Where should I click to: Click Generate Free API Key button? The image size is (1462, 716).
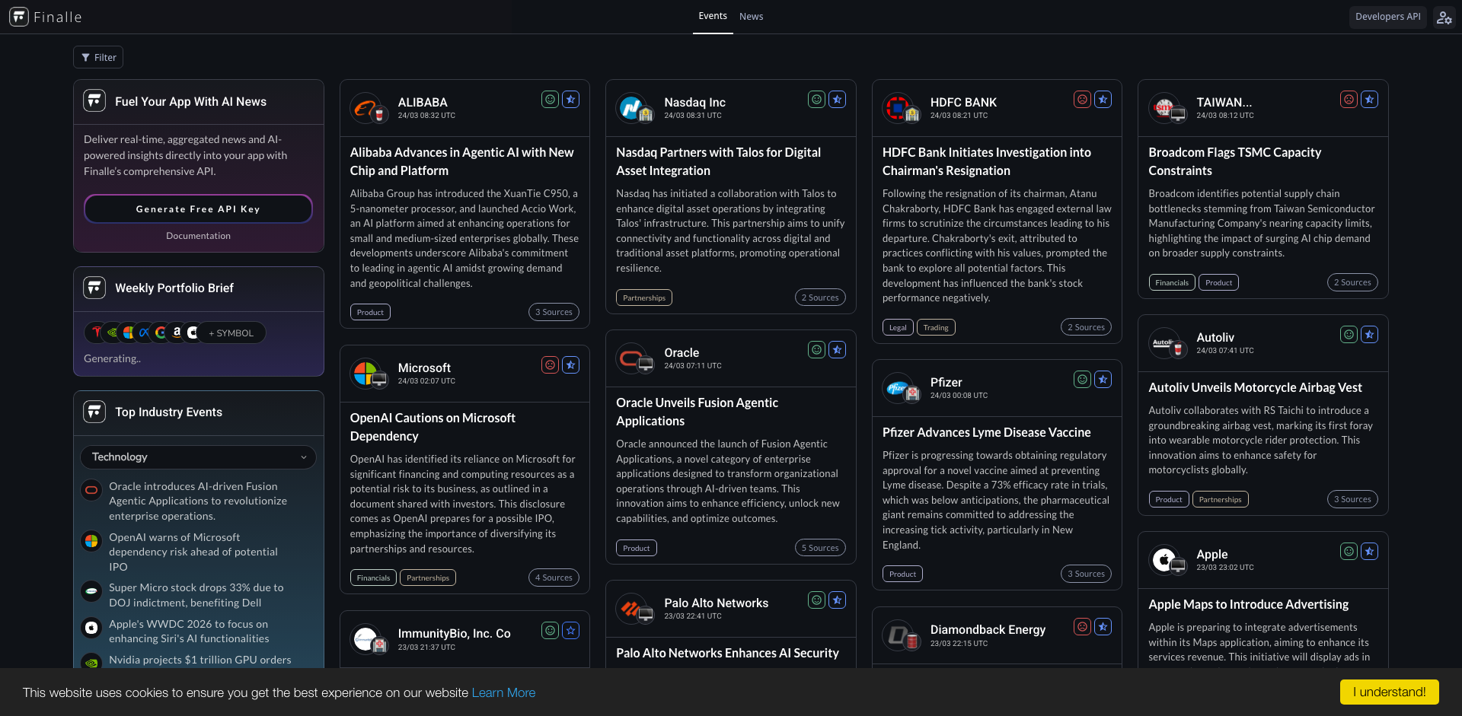pyautogui.click(x=198, y=209)
